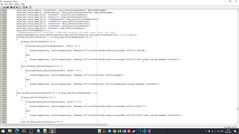This screenshot has height=134, width=239.
Task: Compile the script using the Compile icon
Action: (x=24, y=7)
